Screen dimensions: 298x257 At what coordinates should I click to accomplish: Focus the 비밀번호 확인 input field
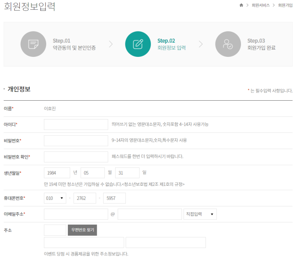[x=76, y=157]
